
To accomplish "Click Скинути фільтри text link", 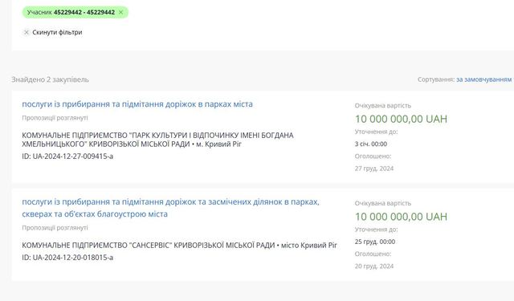I will click(57, 32).
